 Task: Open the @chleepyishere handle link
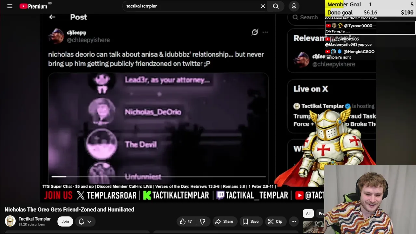88,40
